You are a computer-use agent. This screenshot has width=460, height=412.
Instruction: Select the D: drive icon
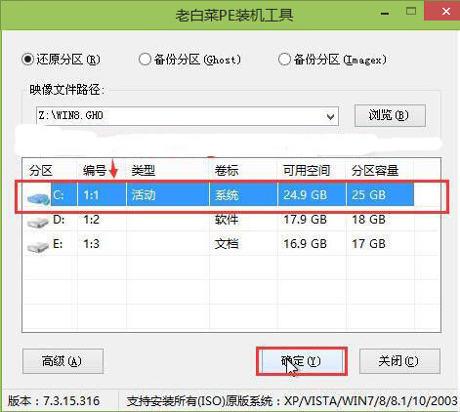(x=38, y=223)
